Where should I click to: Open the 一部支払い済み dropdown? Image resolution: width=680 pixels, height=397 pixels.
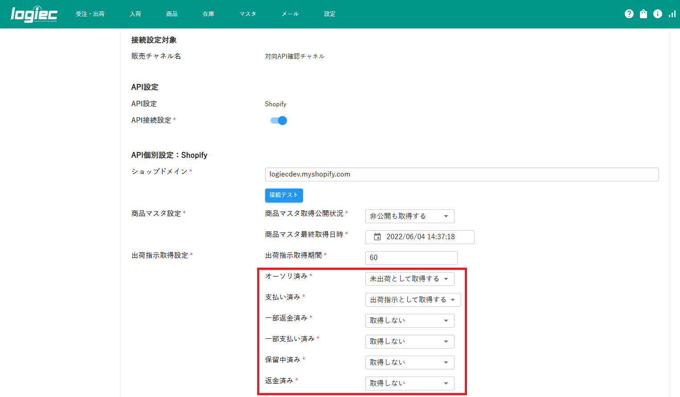(410, 342)
